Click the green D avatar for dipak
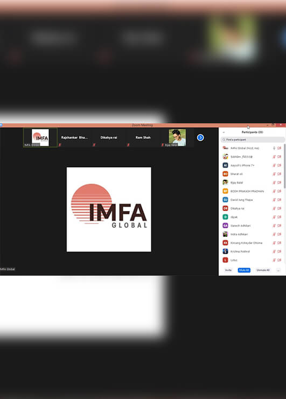This screenshot has width=286, height=399. pyautogui.click(x=226, y=217)
